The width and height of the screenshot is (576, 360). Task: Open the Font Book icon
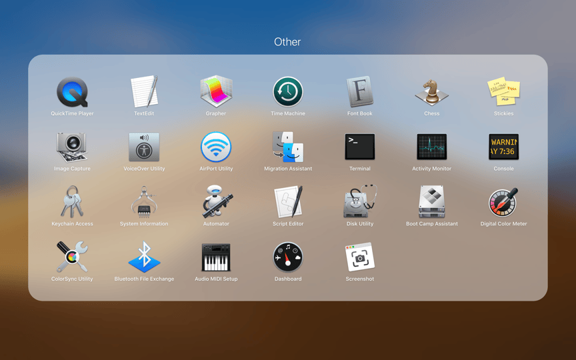tap(360, 91)
